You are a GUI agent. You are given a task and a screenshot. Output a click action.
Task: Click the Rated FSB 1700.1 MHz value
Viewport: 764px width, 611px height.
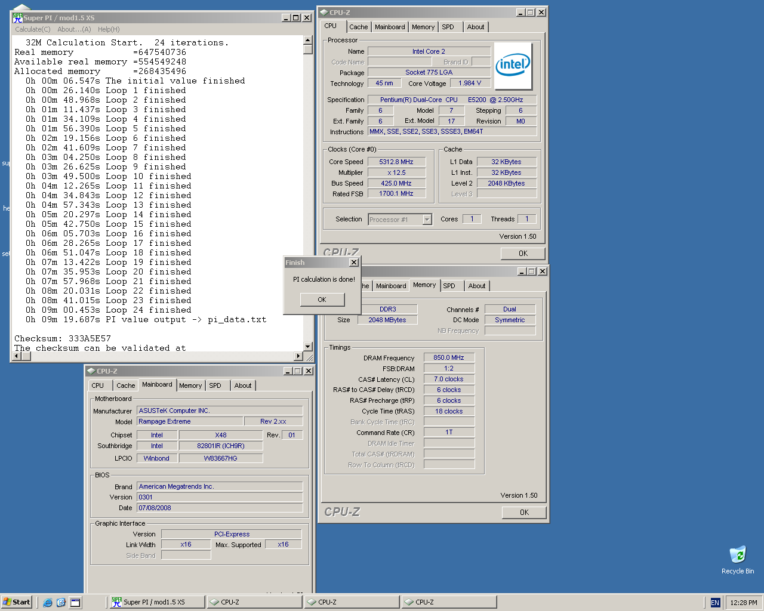point(396,193)
